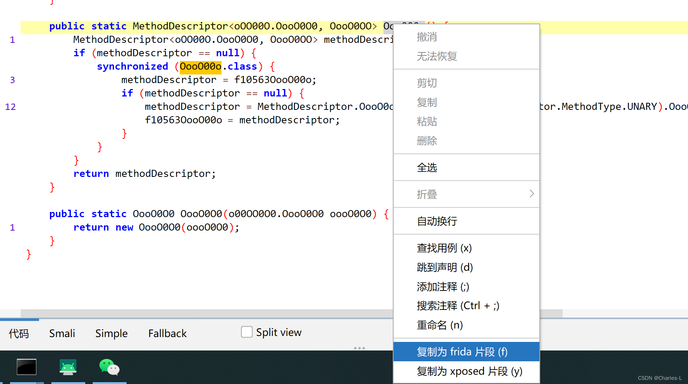Expand the 折叠 submenu chevron
Viewport: 688px width, 384px height.
(x=532, y=194)
